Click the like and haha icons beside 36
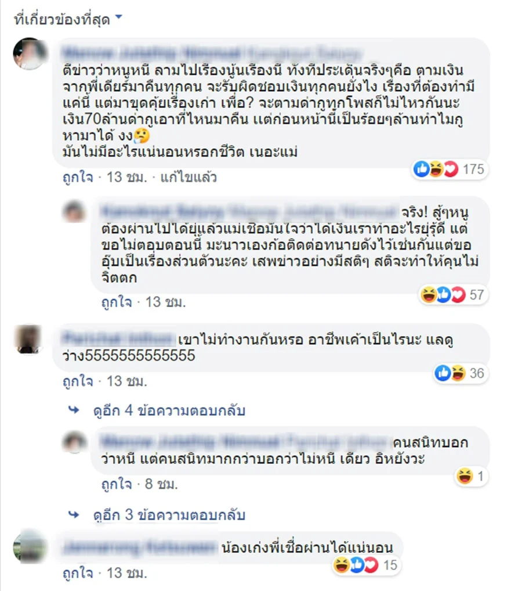 click(x=450, y=373)
